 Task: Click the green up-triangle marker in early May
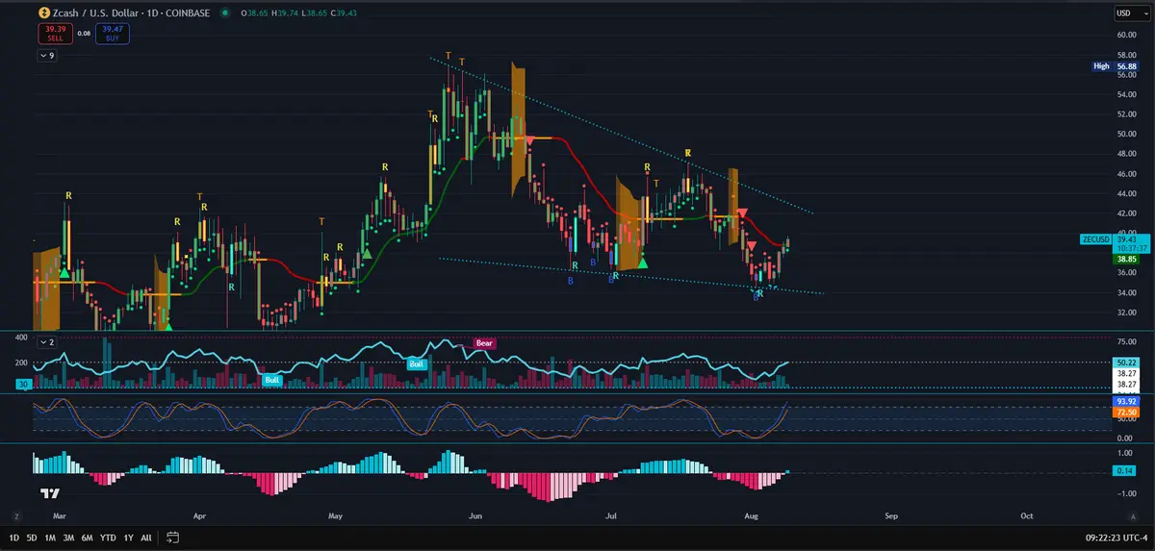[366, 254]
